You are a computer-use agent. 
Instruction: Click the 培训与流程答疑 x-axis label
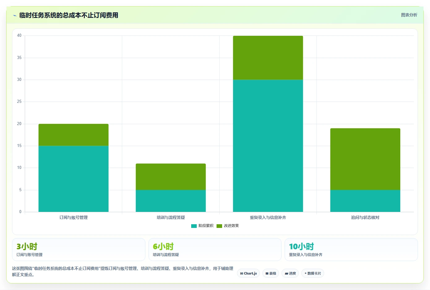171,217
